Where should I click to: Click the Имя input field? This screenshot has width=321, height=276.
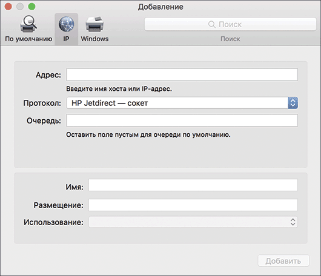click(x=193, y=185)
